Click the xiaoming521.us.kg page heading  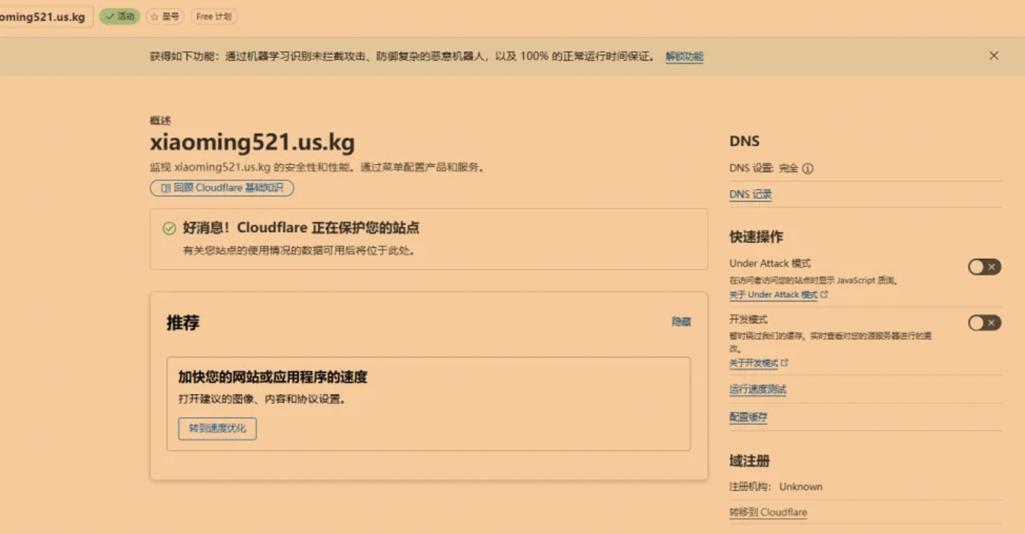point(252,143)
